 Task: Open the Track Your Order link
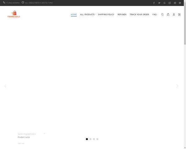(x=139, y=15)
